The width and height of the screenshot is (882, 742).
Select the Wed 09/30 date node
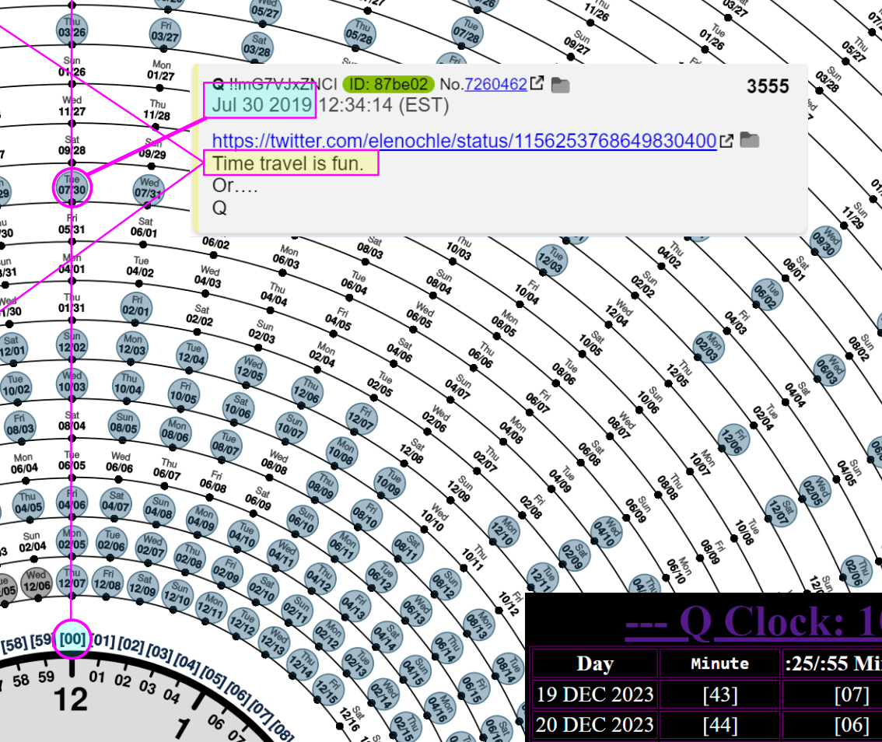tap(826, 241)
